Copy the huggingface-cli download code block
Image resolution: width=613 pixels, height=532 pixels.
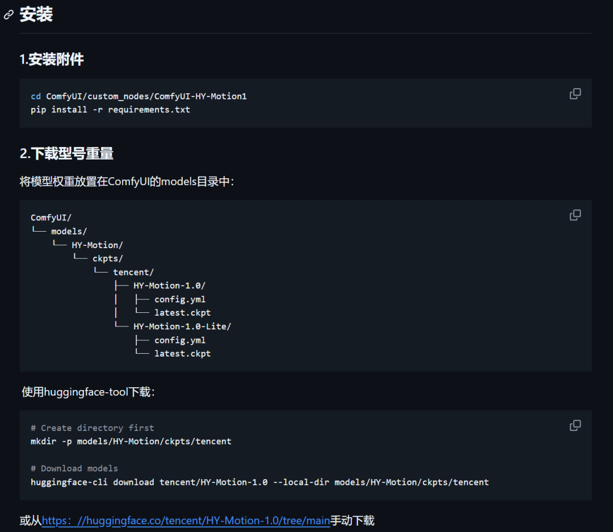(x=575, y=425)
